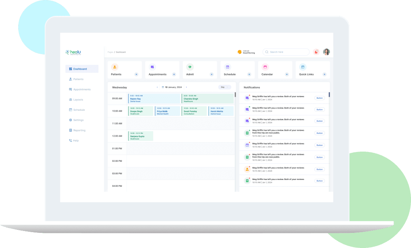The height and width of the screenshot is (248, 411).
Task: Open Rajeev Ray's 9:30 appointment
Action: click(154, 99)
